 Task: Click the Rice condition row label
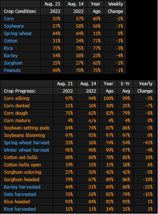[x=8, y=48]
